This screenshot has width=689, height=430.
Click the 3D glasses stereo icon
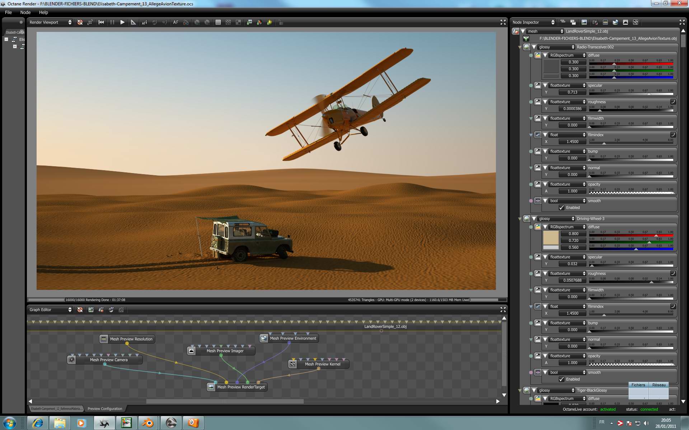click(186, 22)
